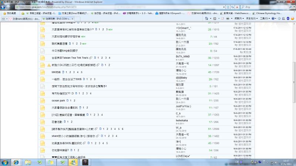The image size is (296, 166).
Task: Expand the Home button dropdown arrow
Action: coord(211,18)
